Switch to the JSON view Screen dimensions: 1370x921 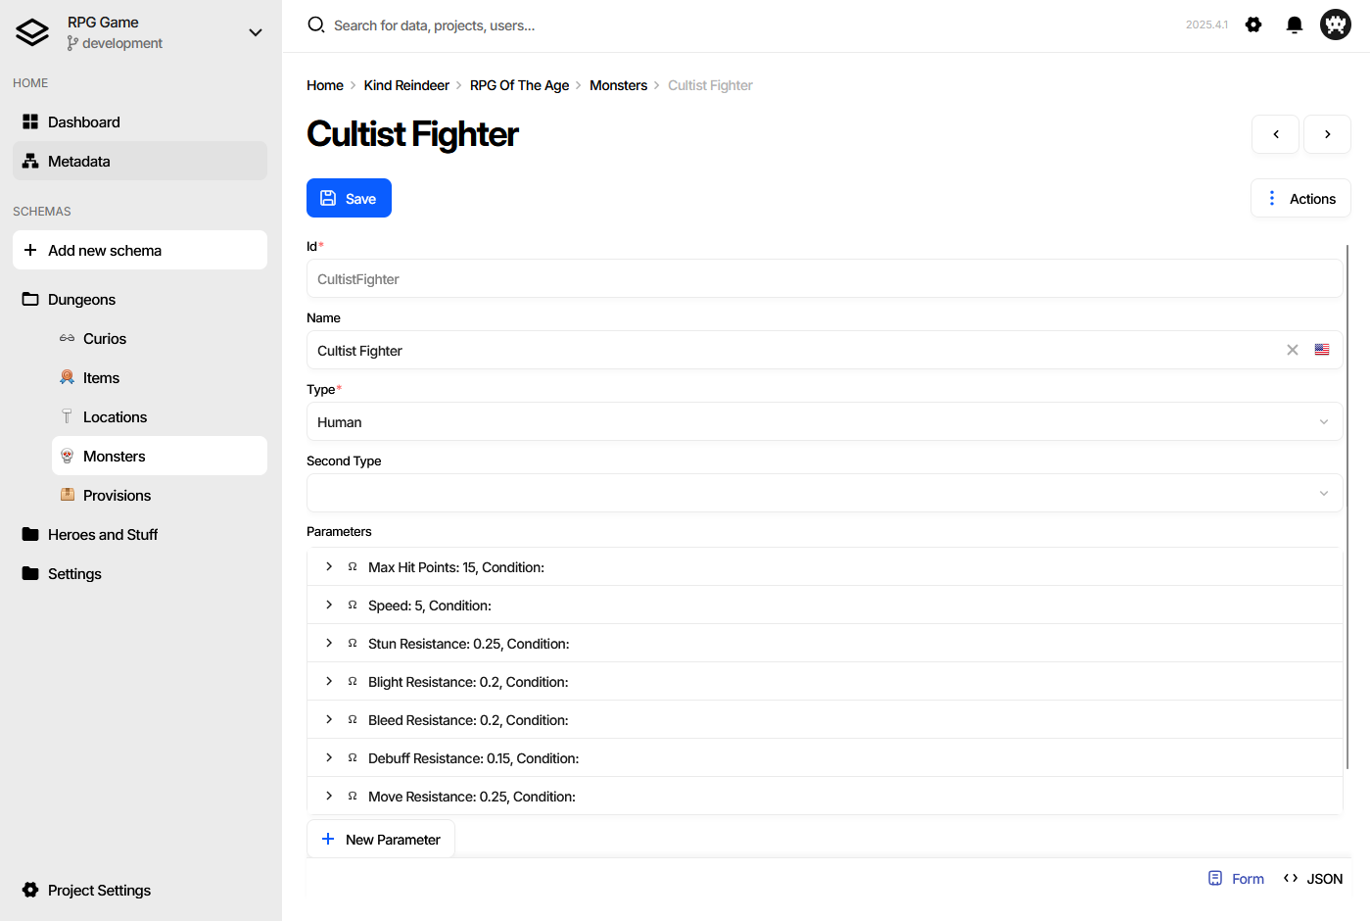pyautogui.click(x=1313, y=879)
